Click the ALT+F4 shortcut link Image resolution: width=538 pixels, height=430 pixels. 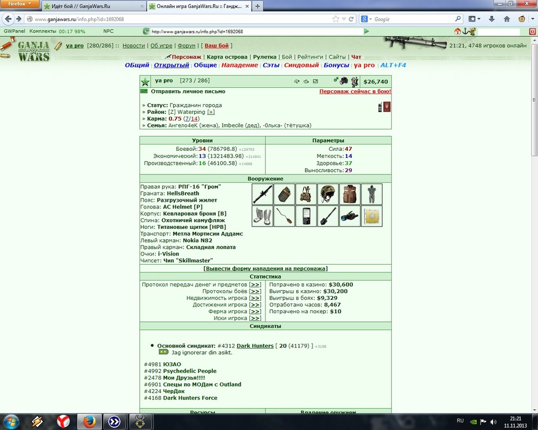pos(393,65)
